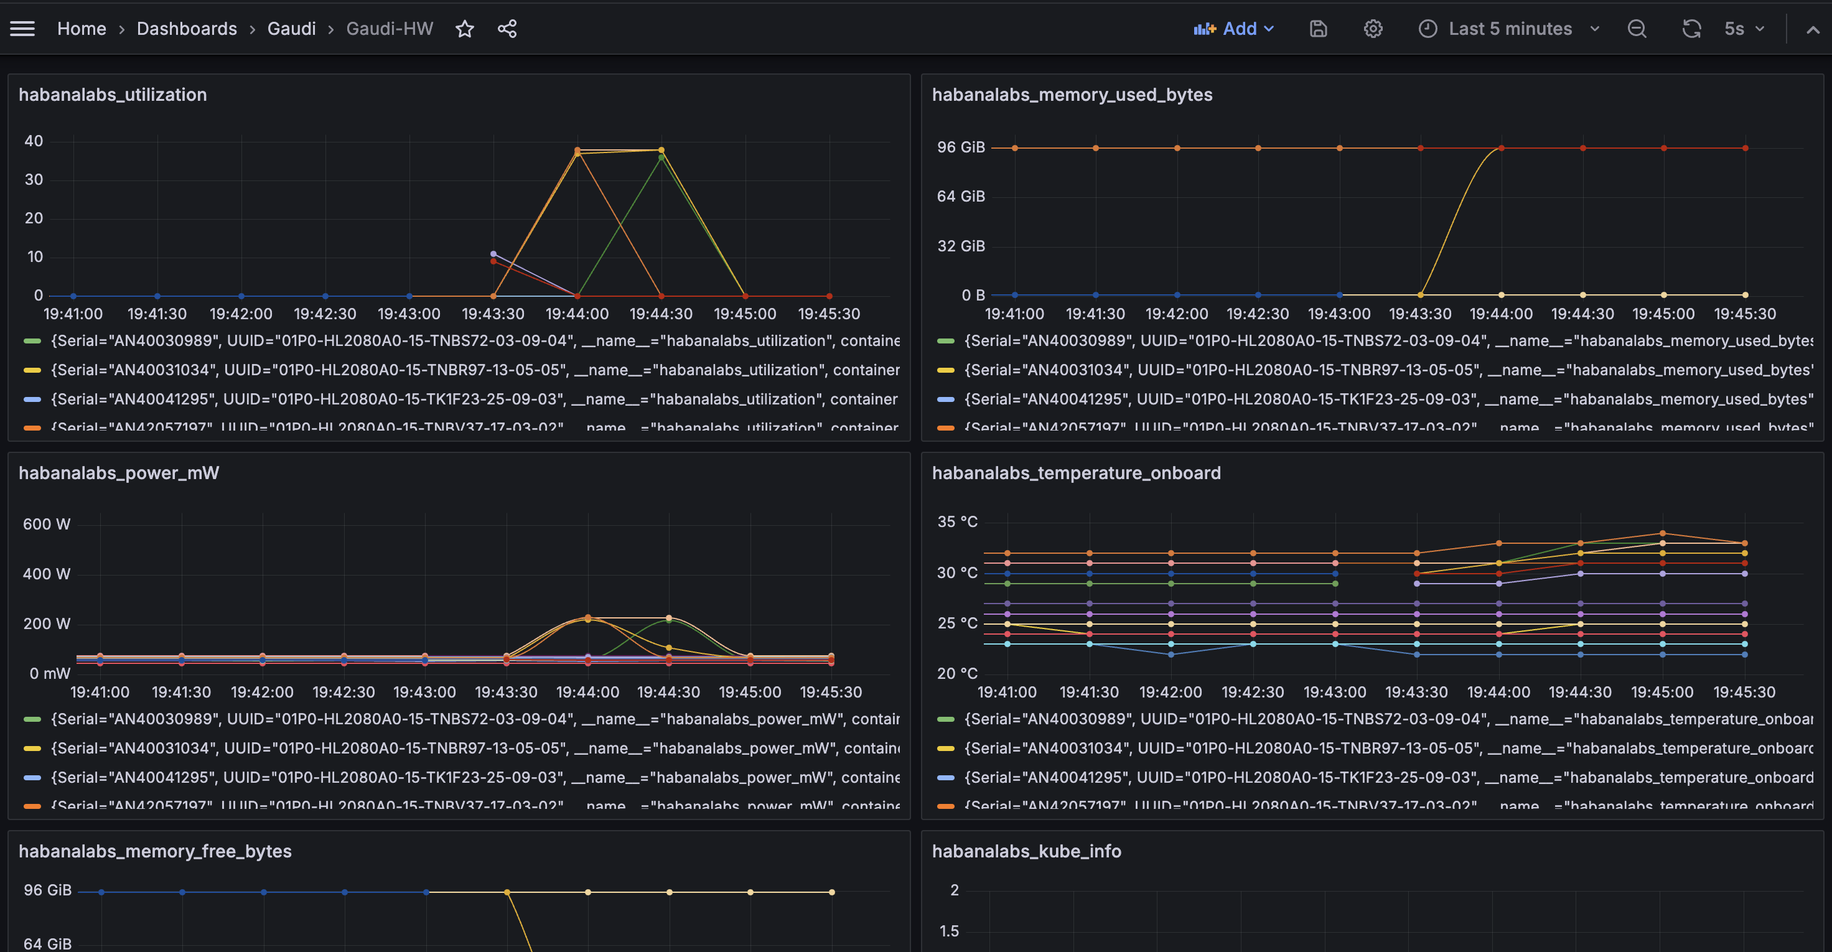Click habanalabs_power_mW panel title
This screenshot has width=1832, height=952.
119,473
